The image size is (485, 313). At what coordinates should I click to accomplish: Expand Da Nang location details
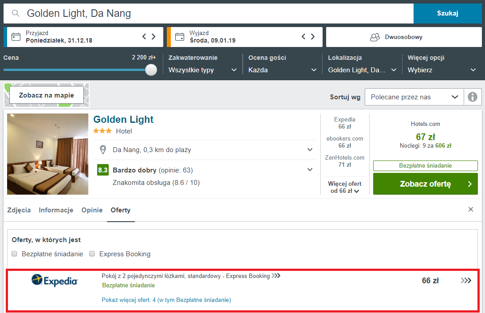[x=310, y=149]
